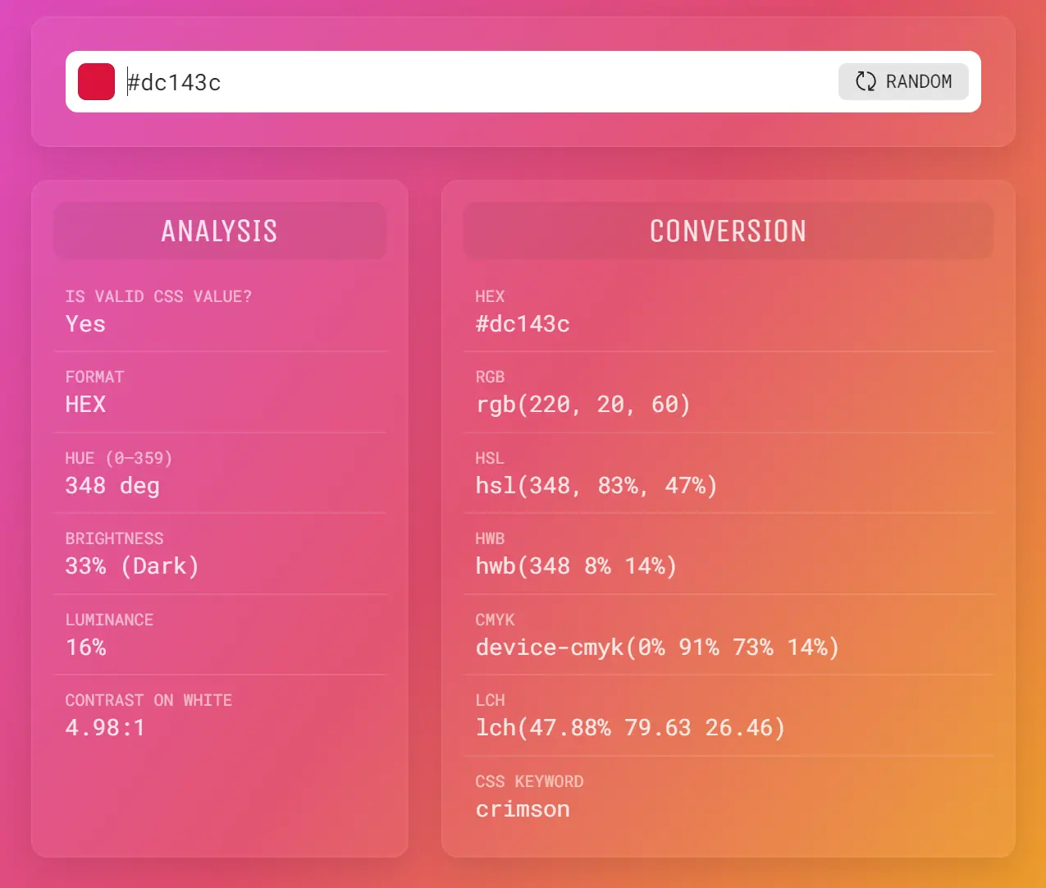The width and height of the screenshot is (1046, 888).
Task: Click the 'Yes' valid CSS value result
Action: tap(85, 324)
